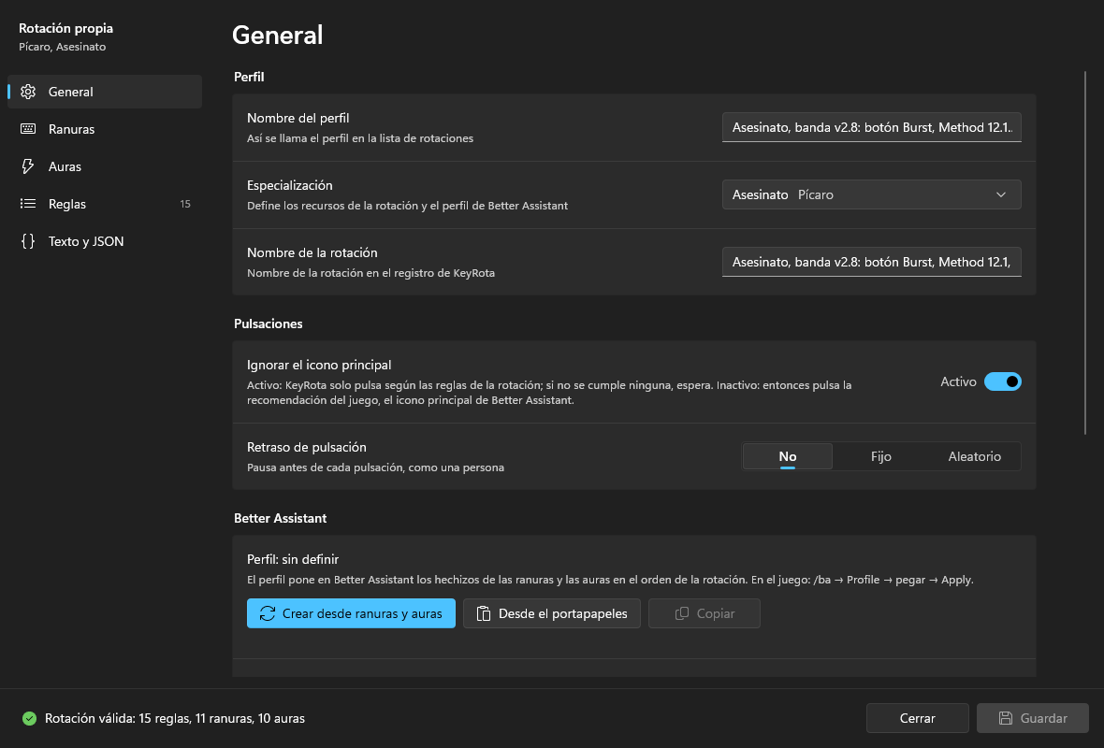Click the lightning bolt Auras icon
The width and height of the screenshot is (1104, 748).
(28, 166)
